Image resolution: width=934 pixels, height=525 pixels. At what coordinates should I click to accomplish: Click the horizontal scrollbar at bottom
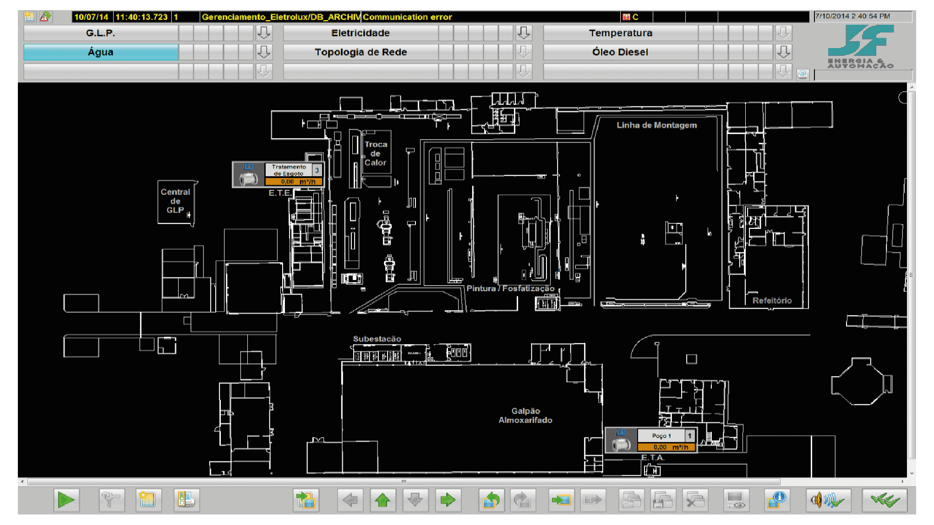pos(404,482)
